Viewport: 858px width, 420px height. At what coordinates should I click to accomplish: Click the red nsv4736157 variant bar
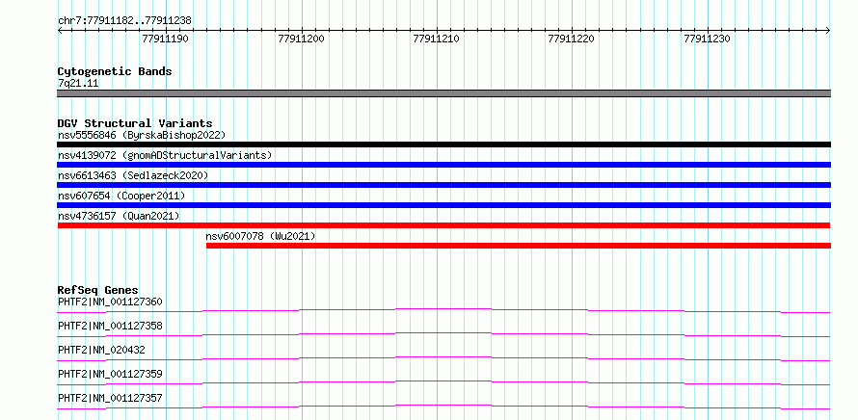443,225
